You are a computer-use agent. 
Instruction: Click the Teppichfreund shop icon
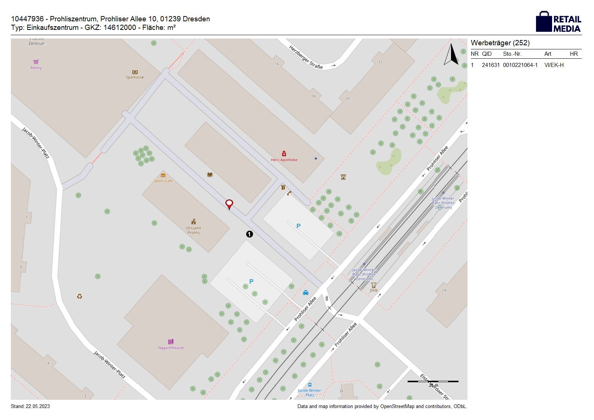point(171,342)
